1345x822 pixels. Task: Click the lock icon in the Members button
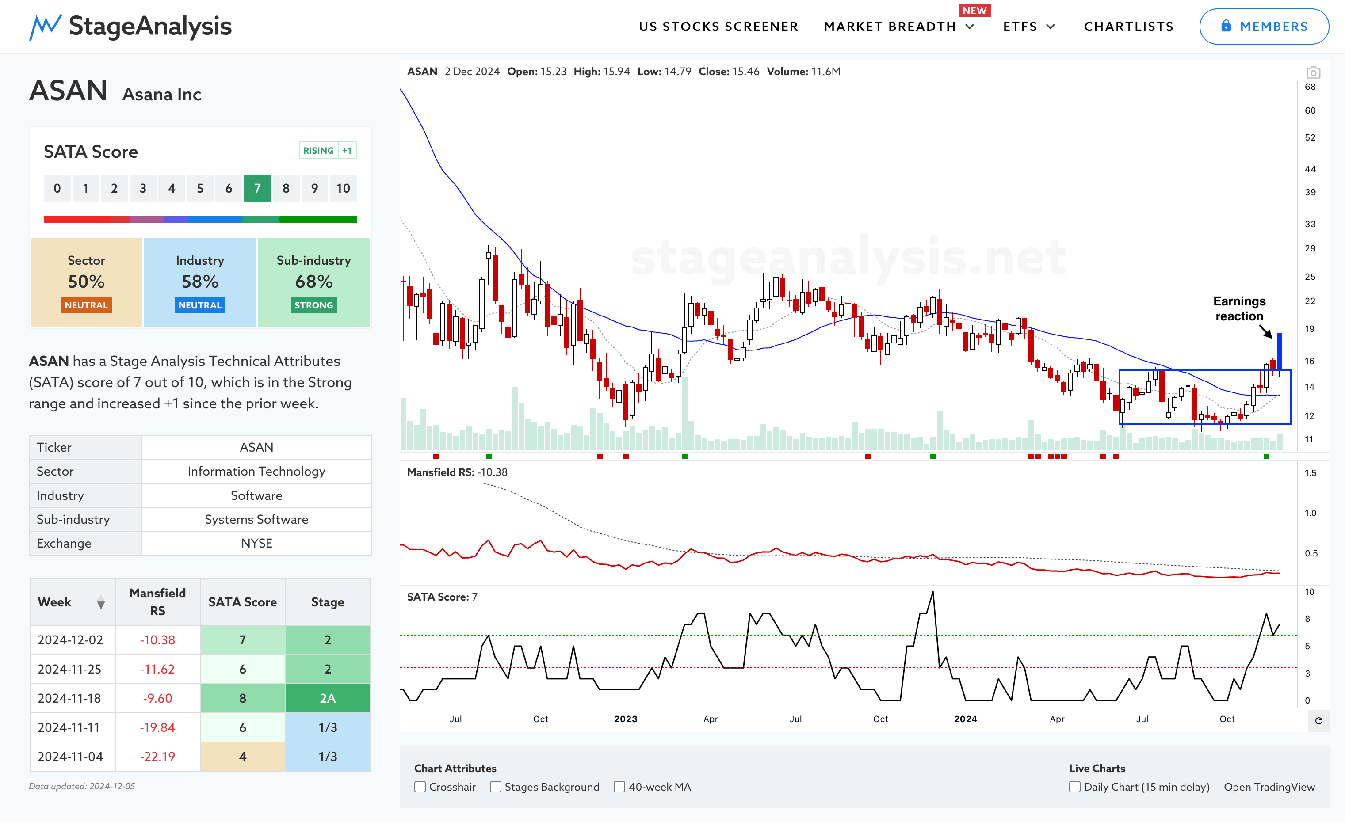tap(1227, 26)
